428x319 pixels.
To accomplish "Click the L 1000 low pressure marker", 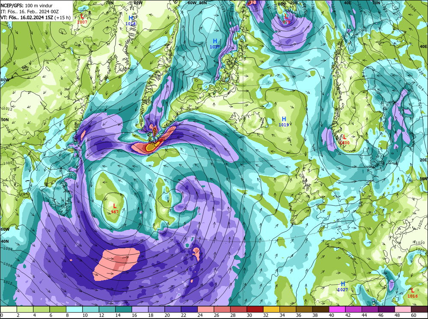I will [344, 140].
